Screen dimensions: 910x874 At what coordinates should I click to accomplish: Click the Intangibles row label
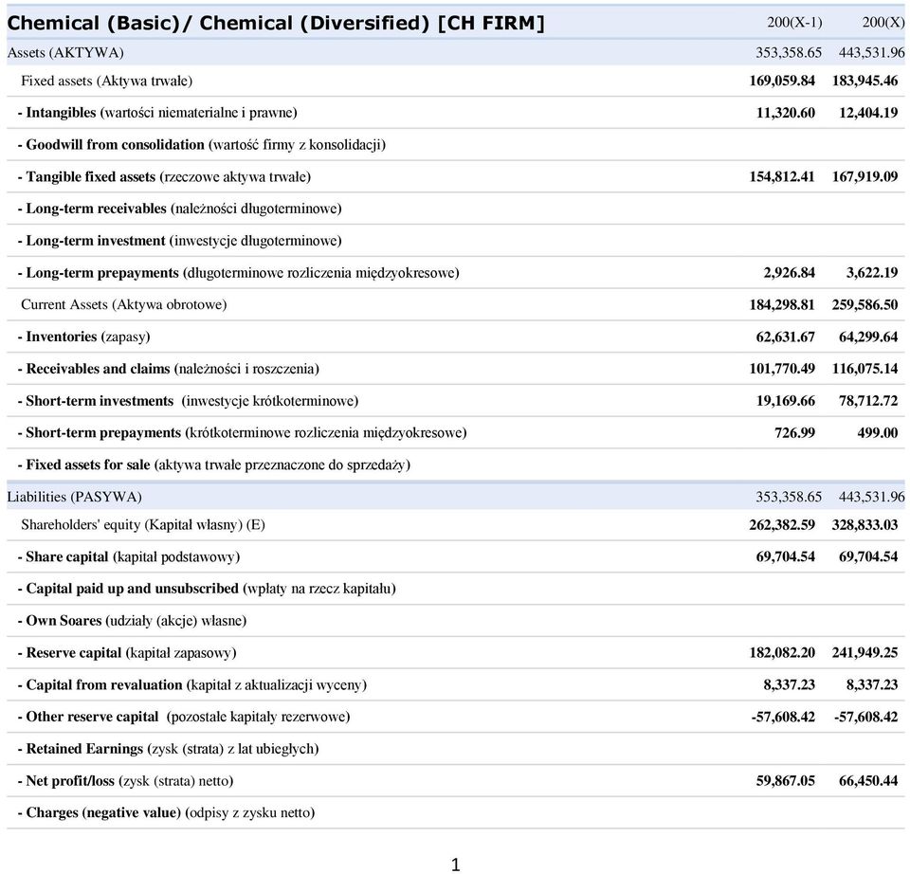156,113
